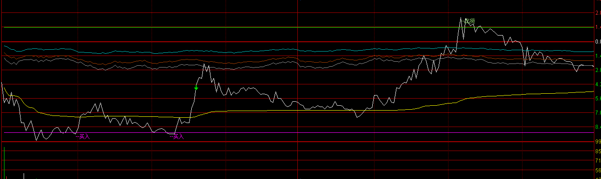This screenshot has width=601, height=179.
Task: Click the green 4.2 value on the axis
Action: click(x=598, y=84)
